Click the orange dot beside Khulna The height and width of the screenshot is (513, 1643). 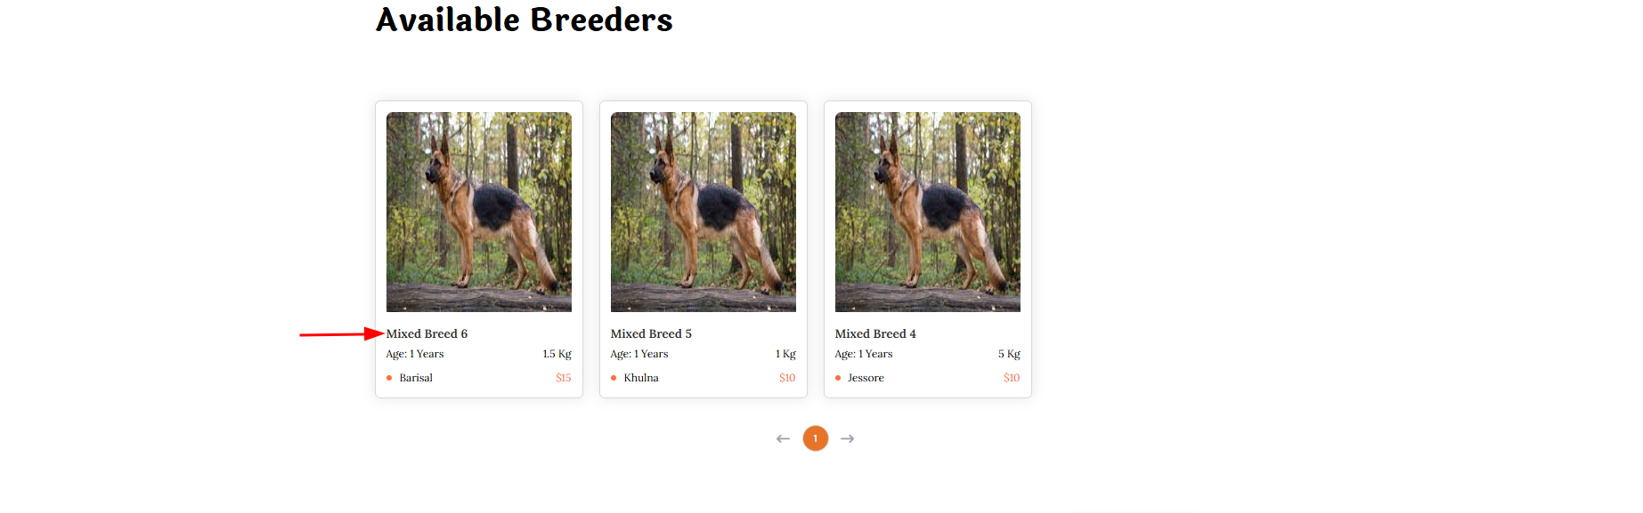614,378
